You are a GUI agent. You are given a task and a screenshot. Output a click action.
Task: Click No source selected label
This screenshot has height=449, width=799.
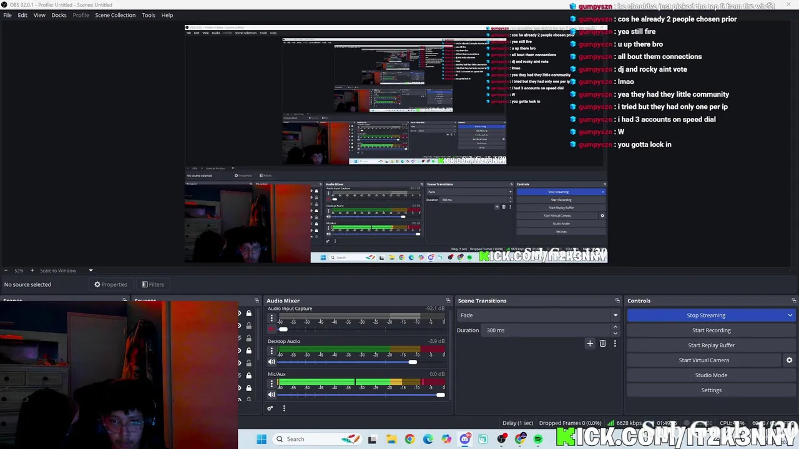click(x=27, y=284)
